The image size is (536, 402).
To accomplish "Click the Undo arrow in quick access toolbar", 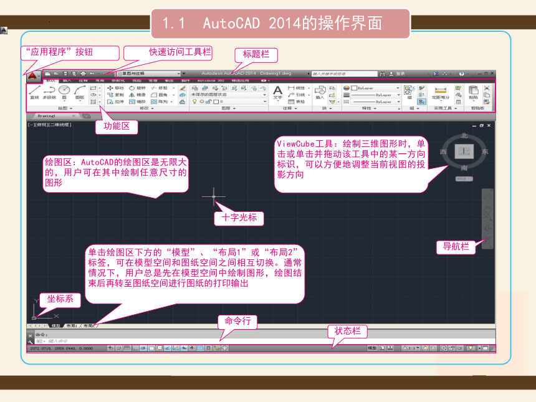I will click(x=92, y=74).
